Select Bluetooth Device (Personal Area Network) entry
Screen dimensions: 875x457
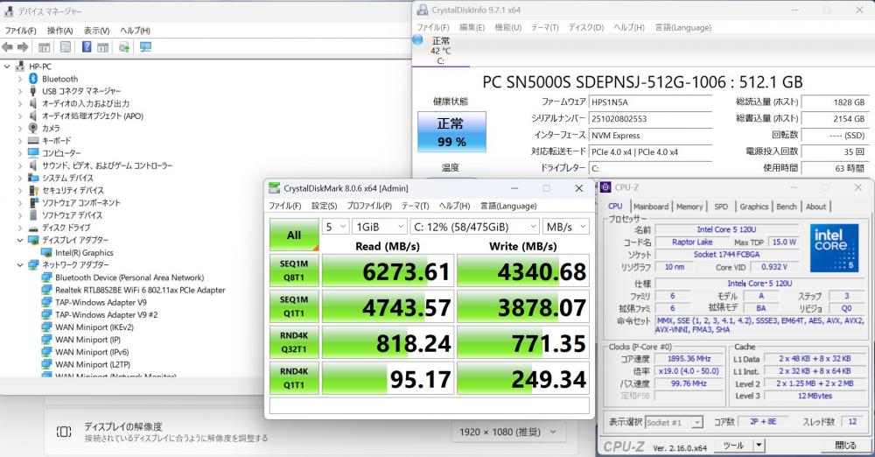(129, 278)
